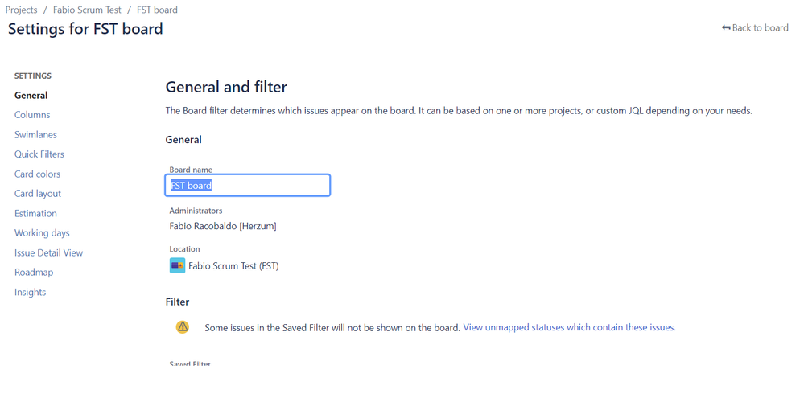Open the General settings section

[31, 96]
